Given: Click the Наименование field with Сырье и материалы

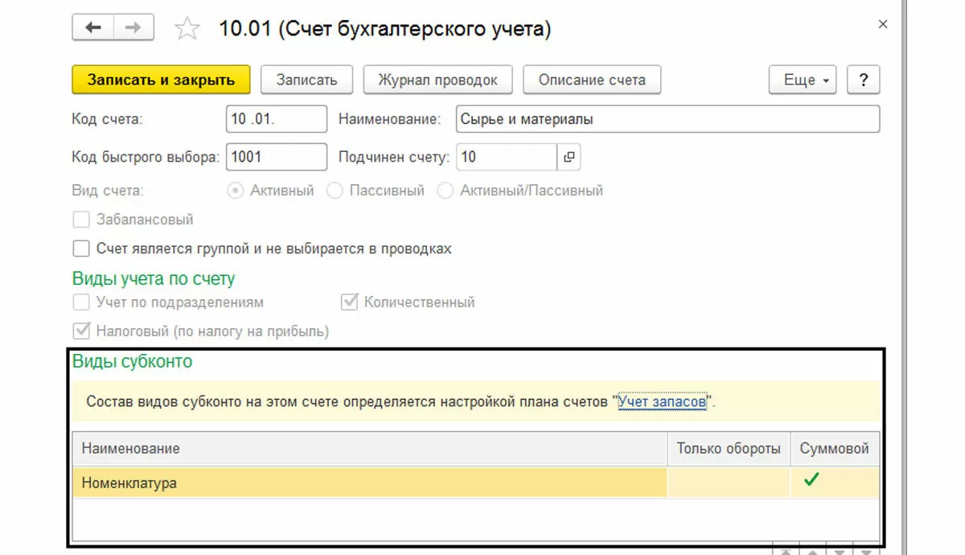Looking at the screenshot, I should point(667,119).
